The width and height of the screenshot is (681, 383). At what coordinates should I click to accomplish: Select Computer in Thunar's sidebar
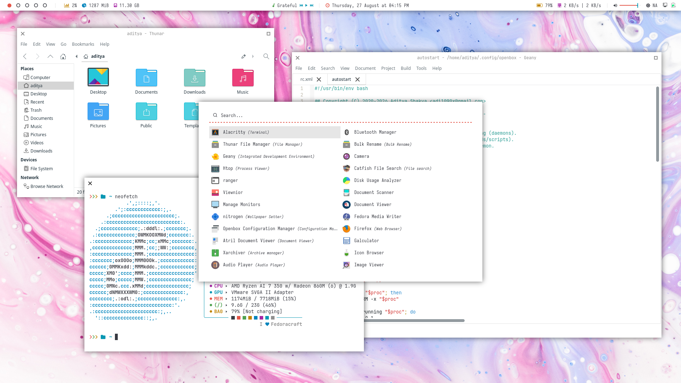46,78
